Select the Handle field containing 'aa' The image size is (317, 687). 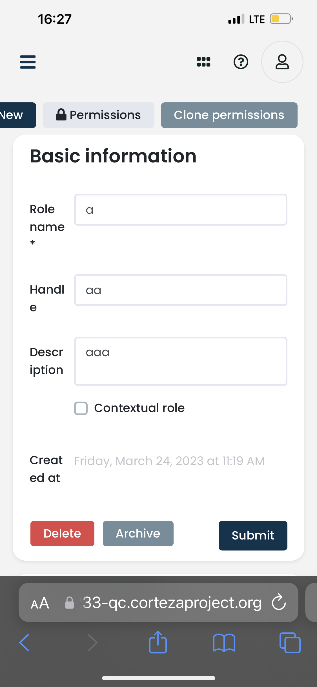(180, 290)
